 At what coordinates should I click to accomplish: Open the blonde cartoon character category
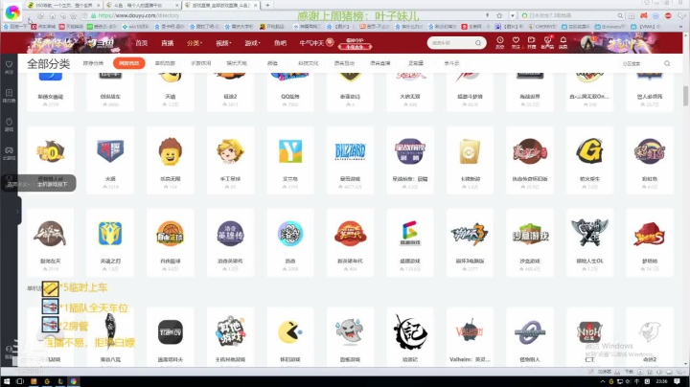(x=230, y=161)
